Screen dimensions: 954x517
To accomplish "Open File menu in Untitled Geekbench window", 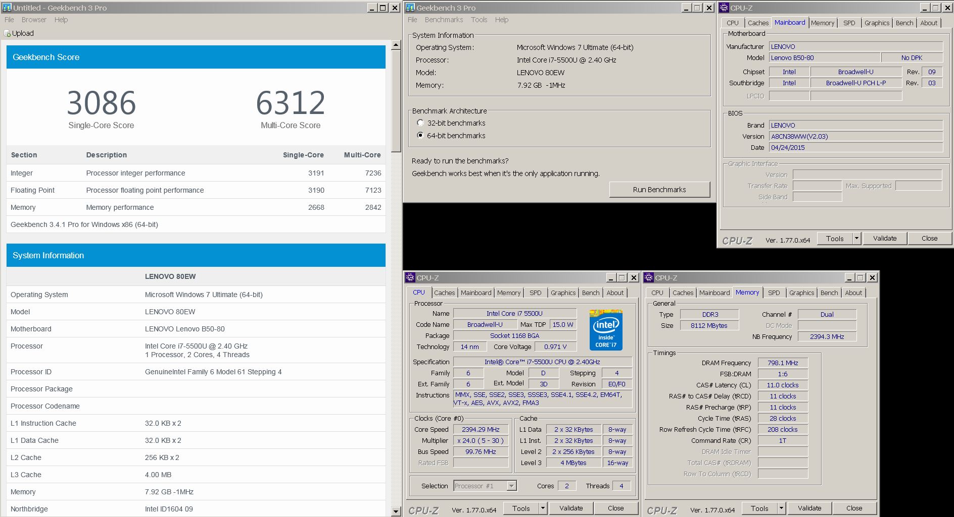I will (9, 20).
